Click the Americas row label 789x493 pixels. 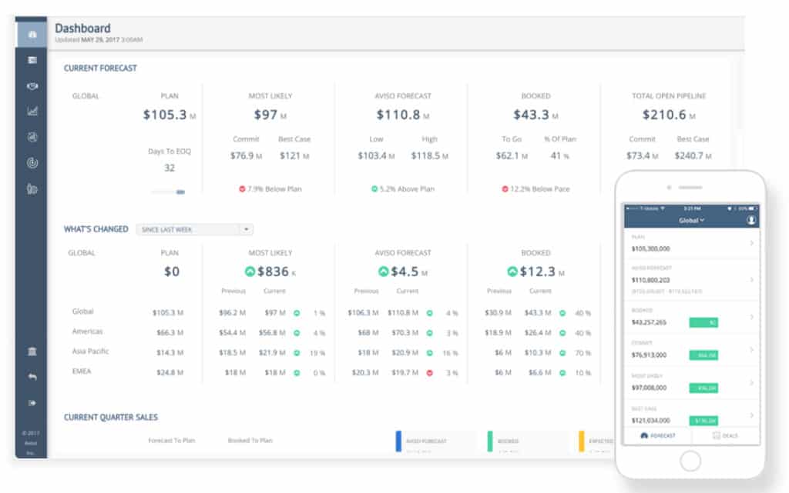pyautogui.click(x=87, y=331)
